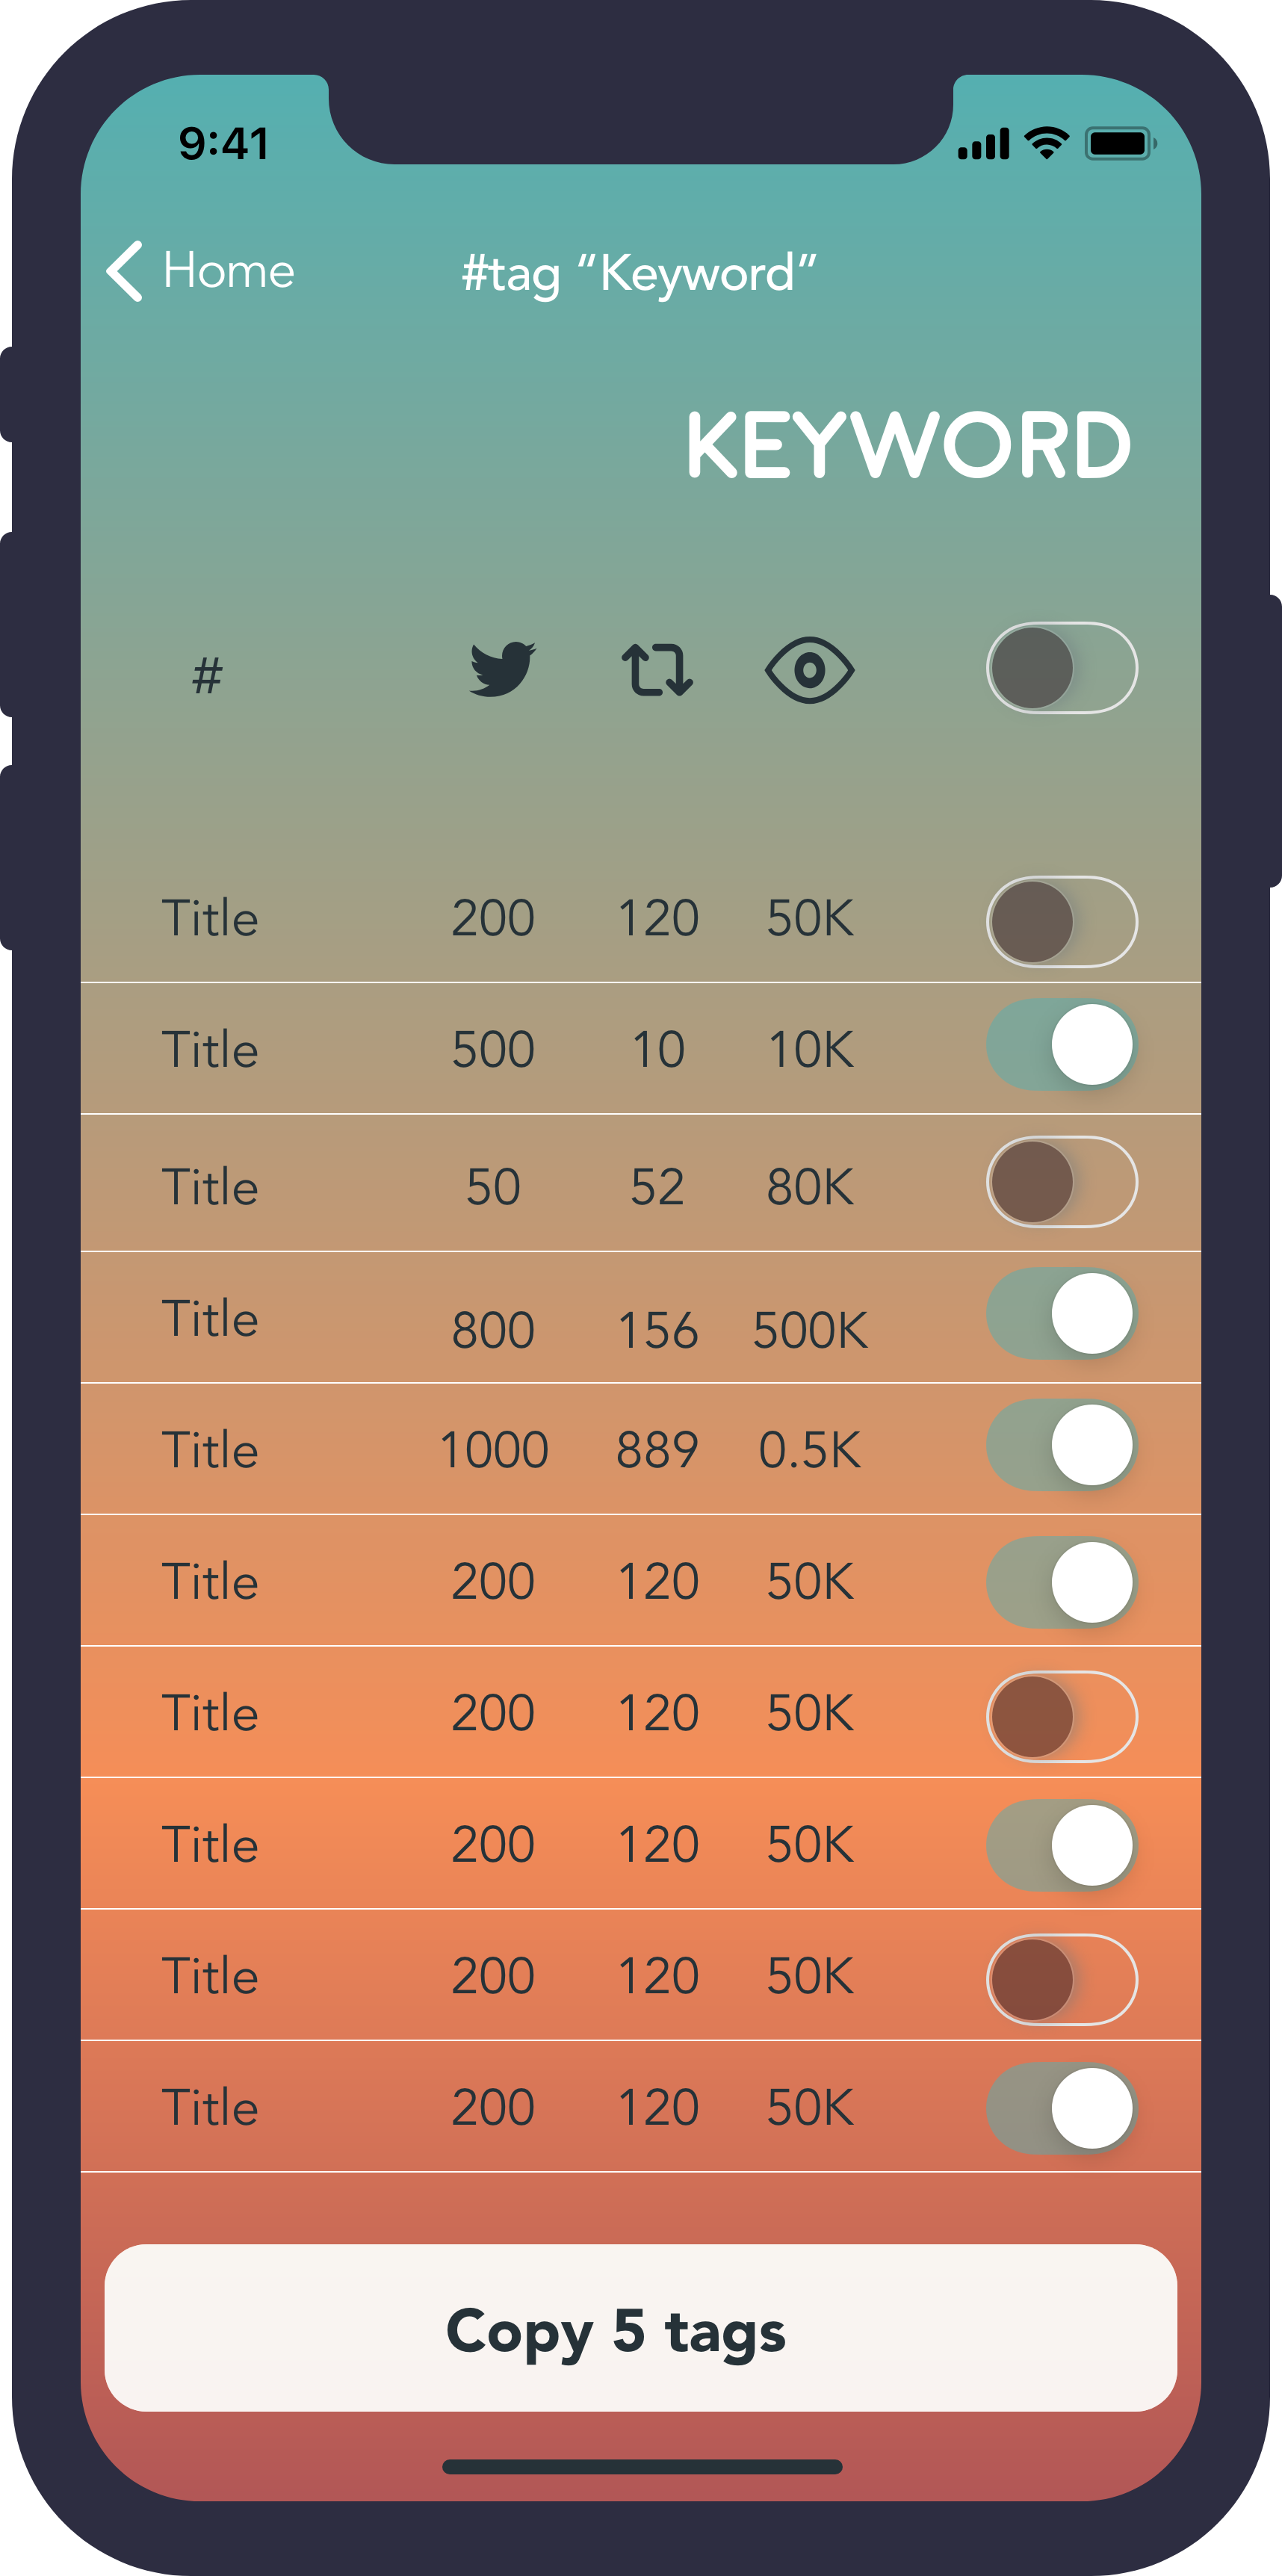Click the hashtag column header symbol
The height and width of the screenshot is (2576, 1282).
(207, 675)
